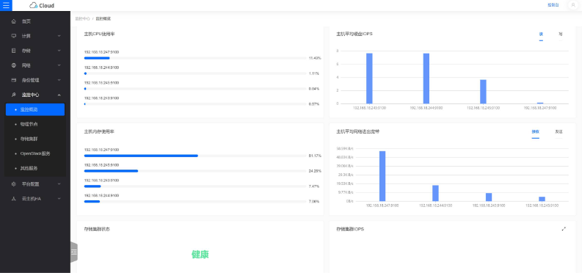
Task: Open the OpenStack服务 sidebar item
Action: tap(35, 153)
